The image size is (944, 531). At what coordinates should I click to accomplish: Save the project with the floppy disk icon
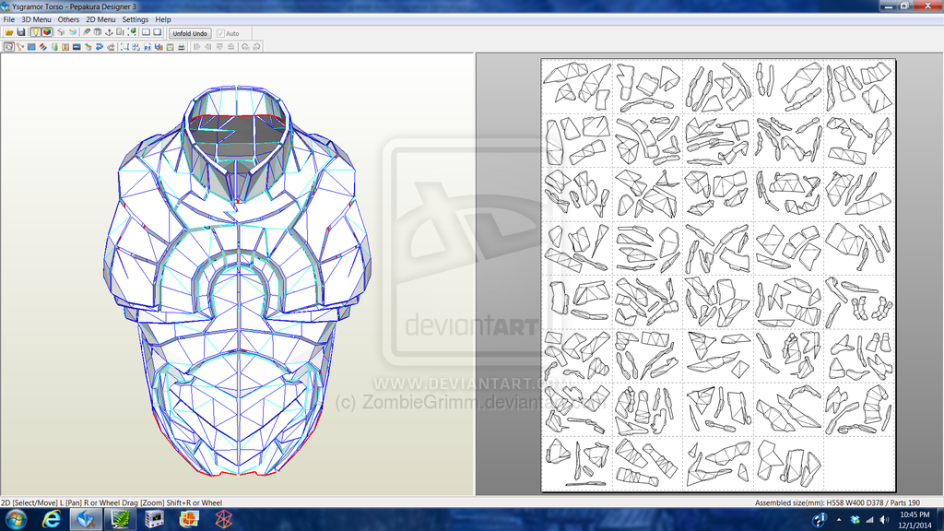pos(21,32)
